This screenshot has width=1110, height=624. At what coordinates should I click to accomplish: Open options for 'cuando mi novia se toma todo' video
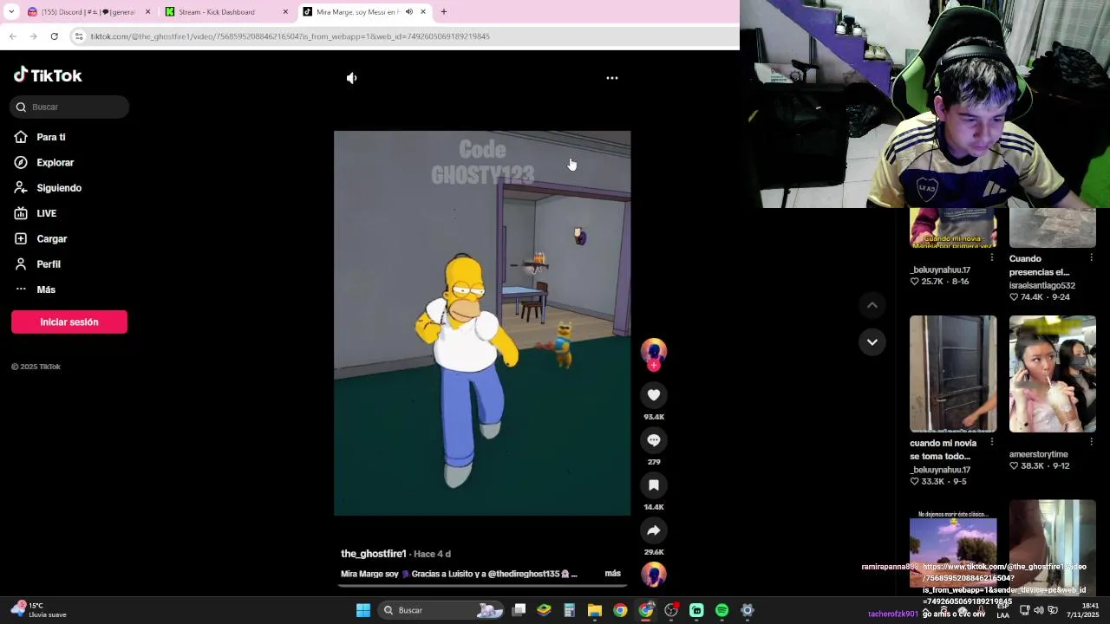coord(992,442)
